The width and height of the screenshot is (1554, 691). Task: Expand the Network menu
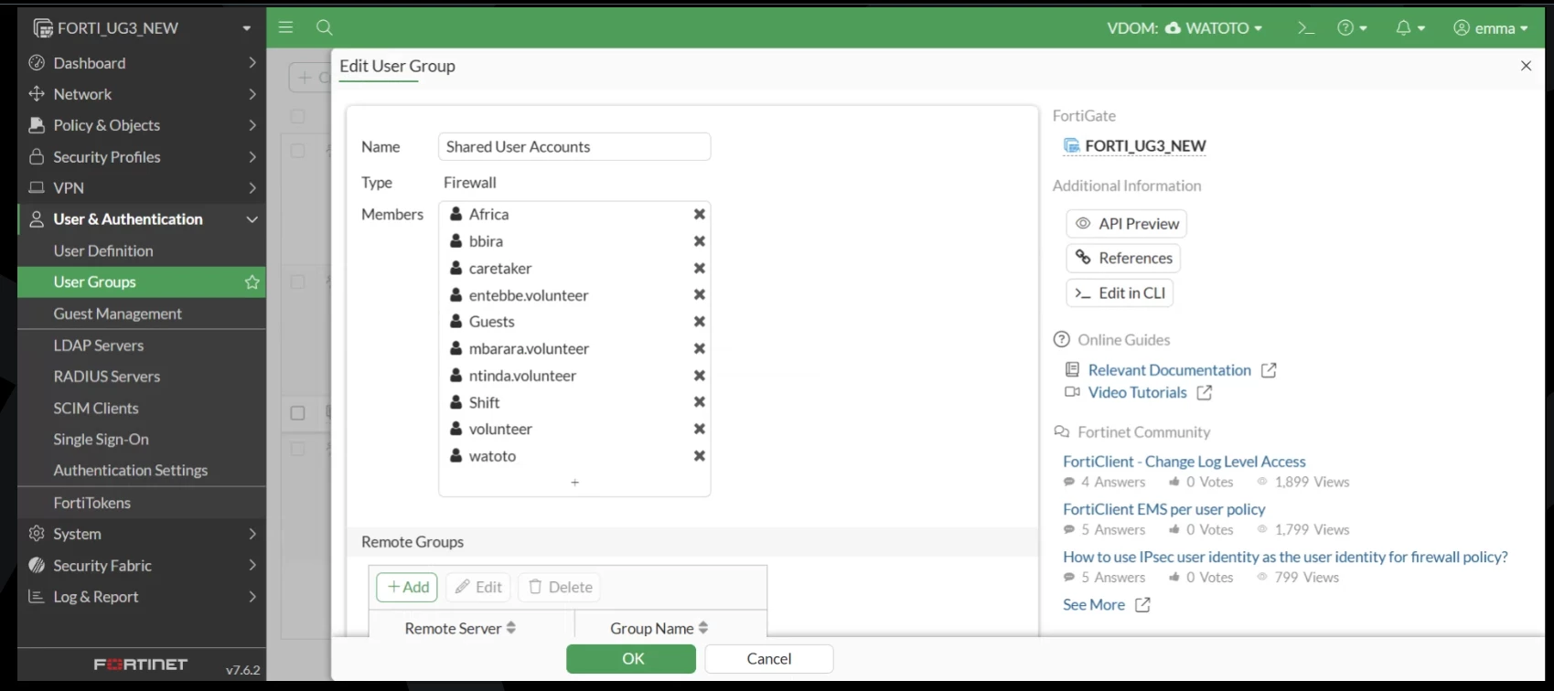(142, 94)
